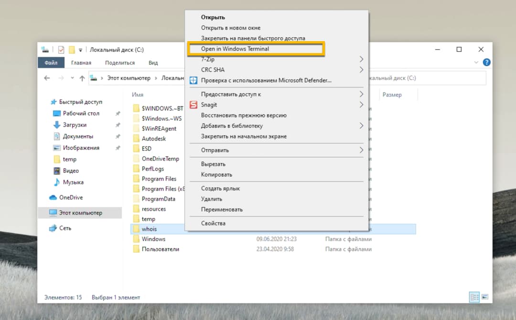Click the Forward navigation arrow

pyautogui.click(x=61, y=78)
